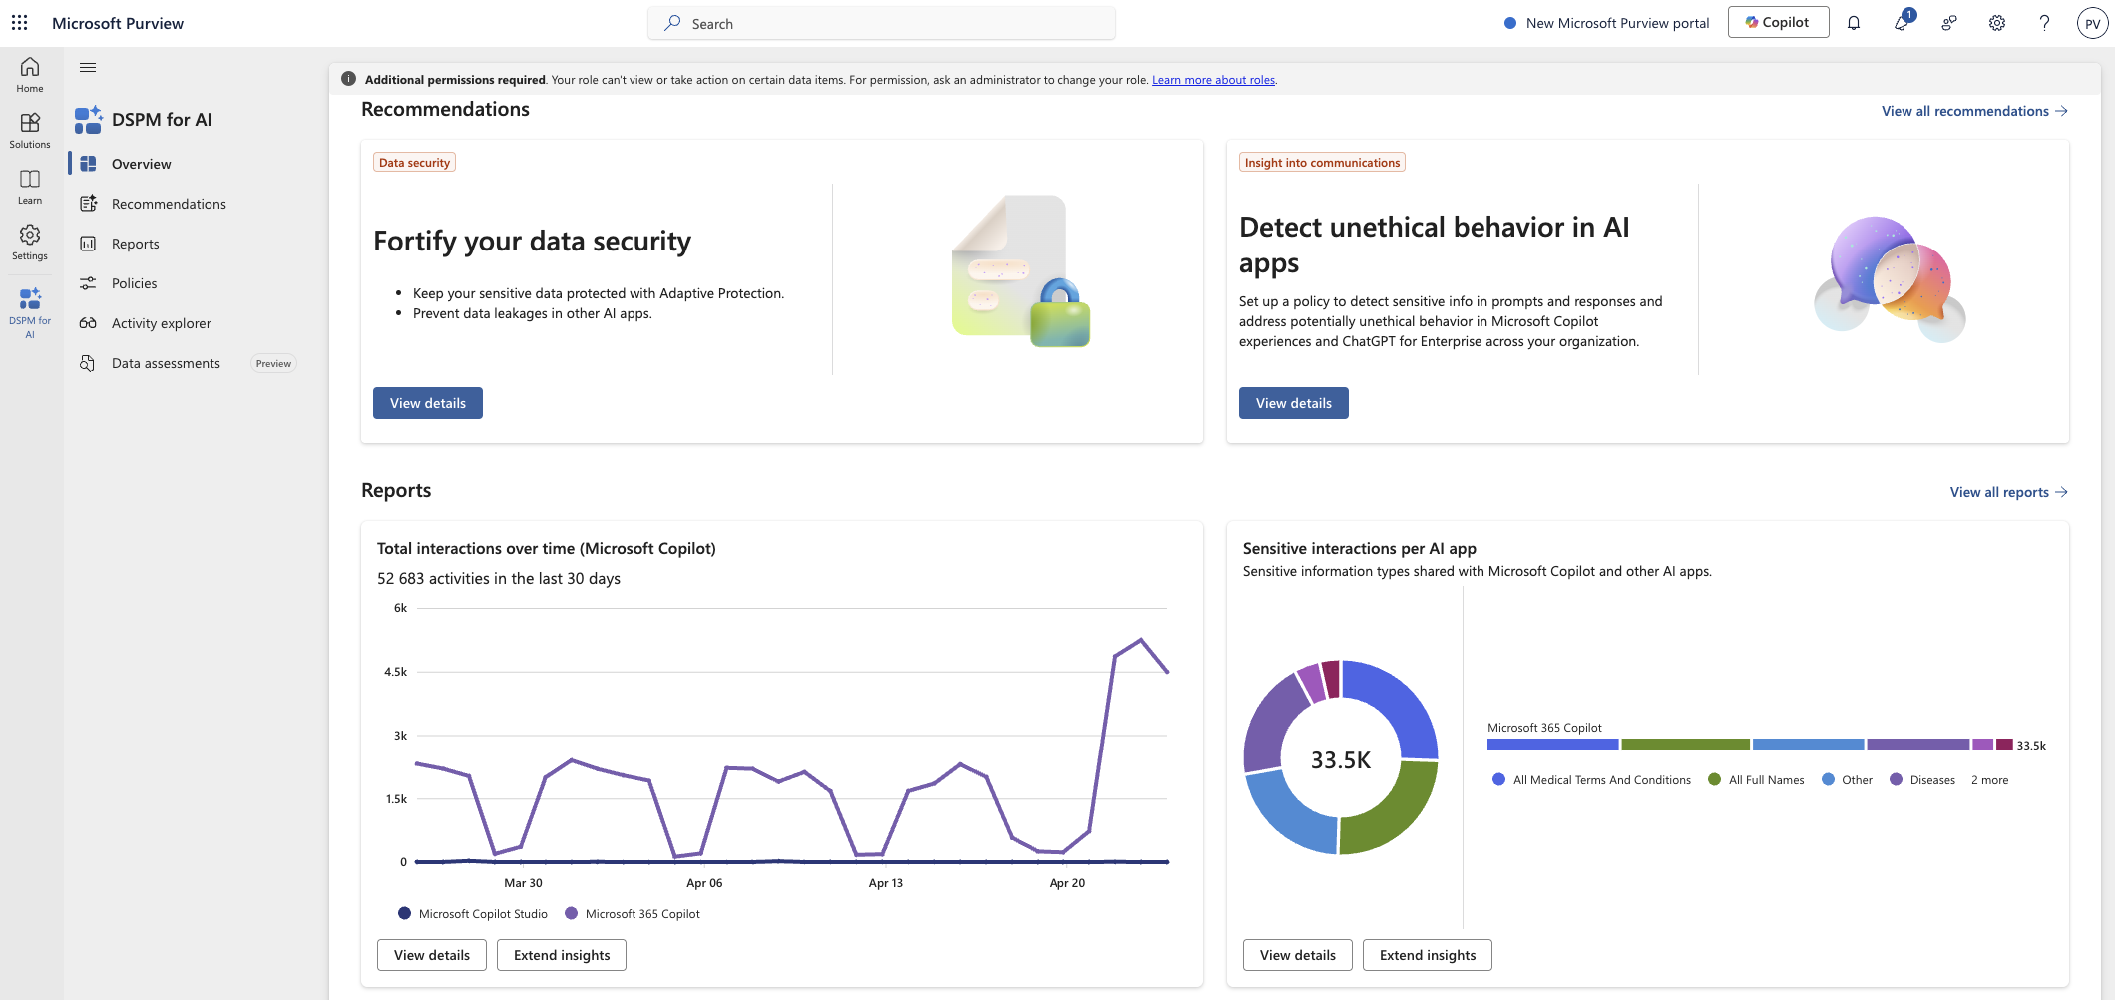
Task: Open the PV account avatar
Action: pos(2092,23)
